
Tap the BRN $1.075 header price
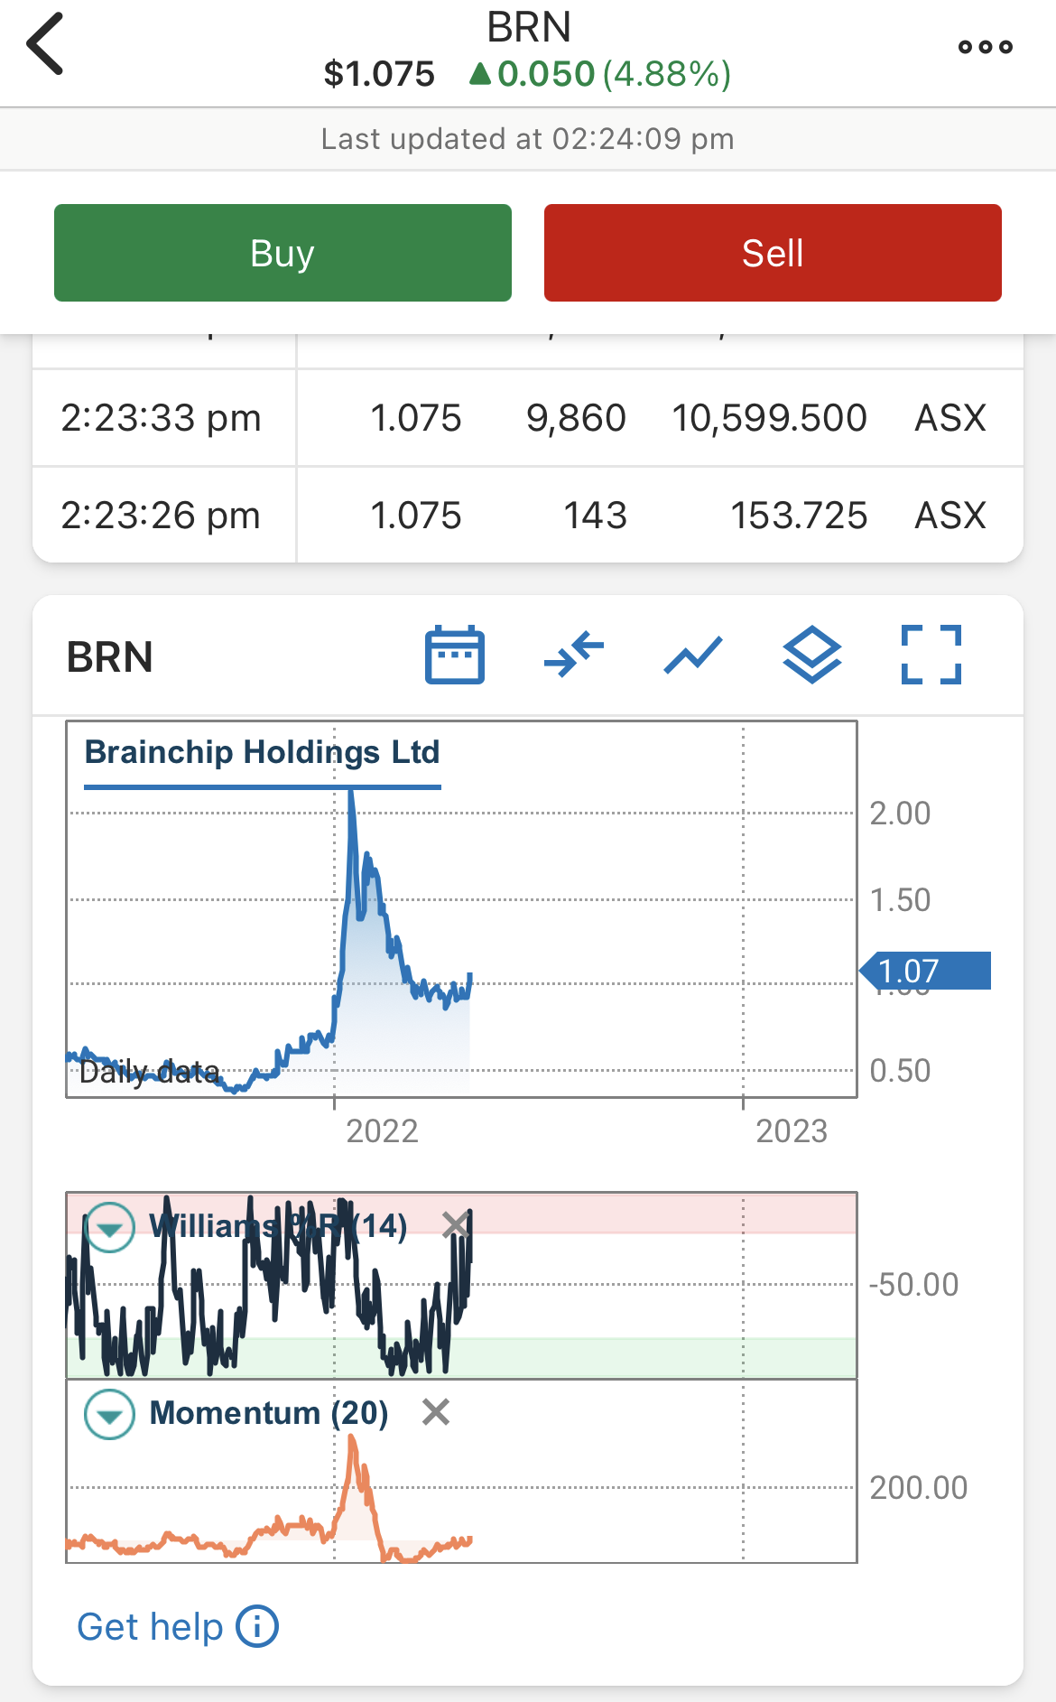(x=379, y=74)
